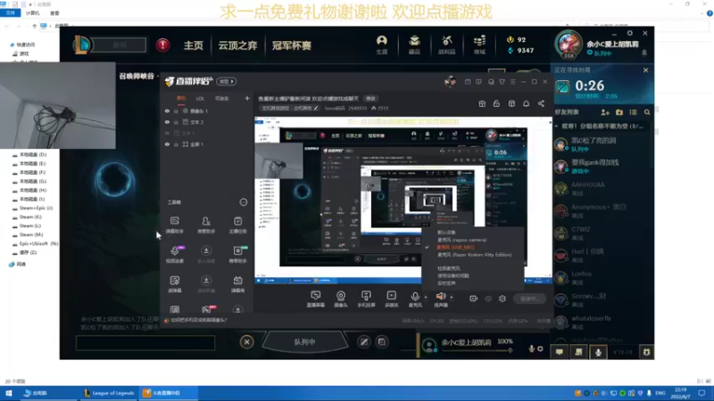The width and height of the screenshot is (714, 401).
Task: Open the hamburger menu in 直播伴侣 title bar
Action: (512, 82)
